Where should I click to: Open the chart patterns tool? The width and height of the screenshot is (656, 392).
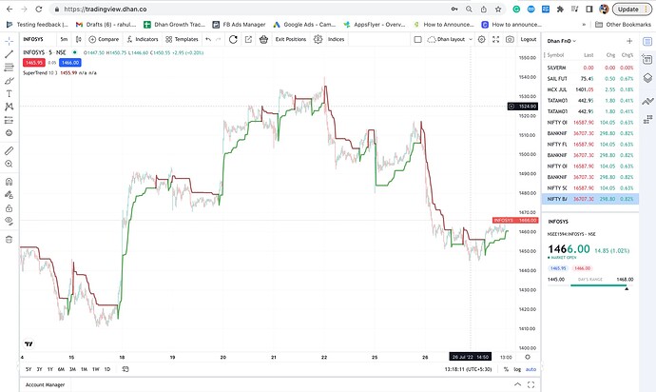[x=9, y=107]
